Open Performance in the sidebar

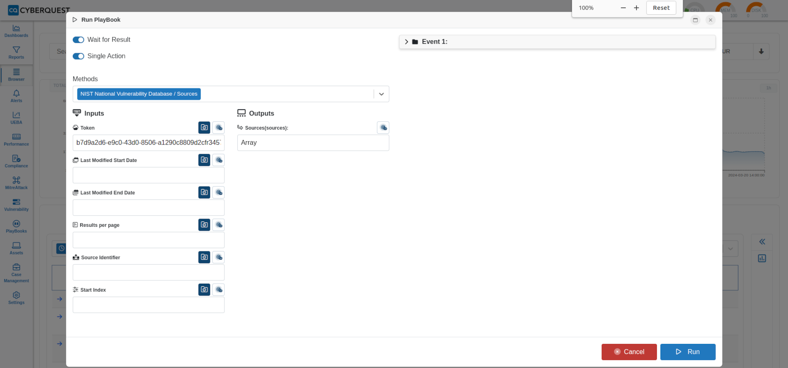[16, 140]
